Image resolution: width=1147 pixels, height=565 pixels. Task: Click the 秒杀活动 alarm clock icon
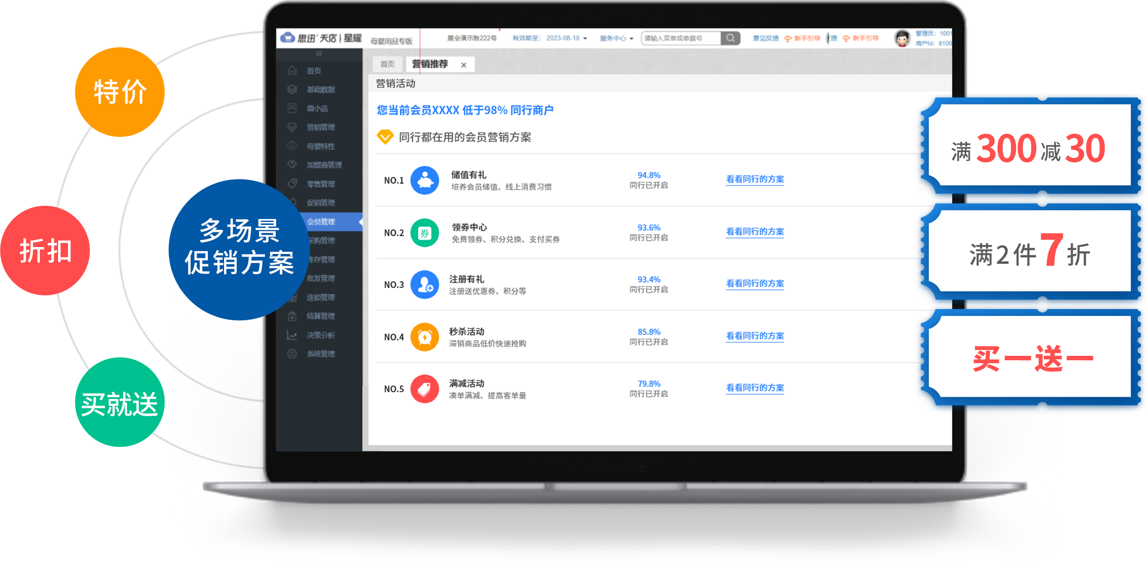pyautogui.click(x=425, y=337)
